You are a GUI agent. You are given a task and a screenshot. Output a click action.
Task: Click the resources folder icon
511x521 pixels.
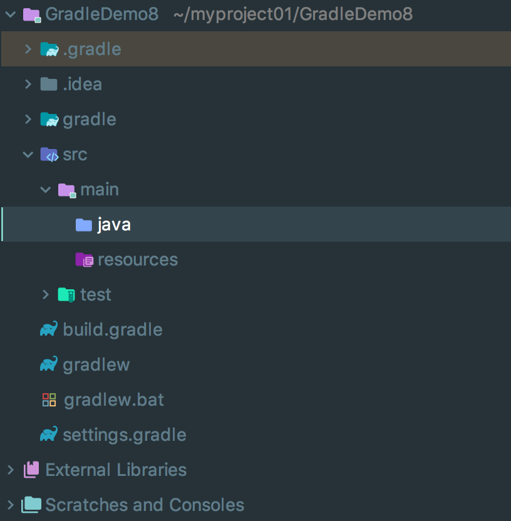tap(84, 259)
